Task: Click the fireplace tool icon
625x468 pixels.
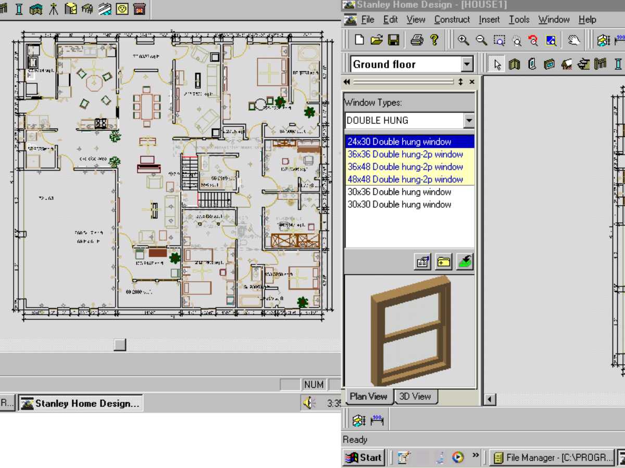Action: 139,8
